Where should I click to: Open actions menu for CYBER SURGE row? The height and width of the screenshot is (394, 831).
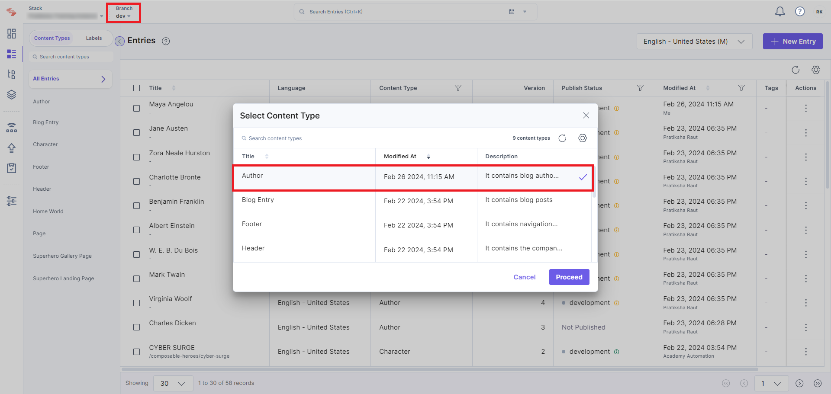tap(806, 352)
